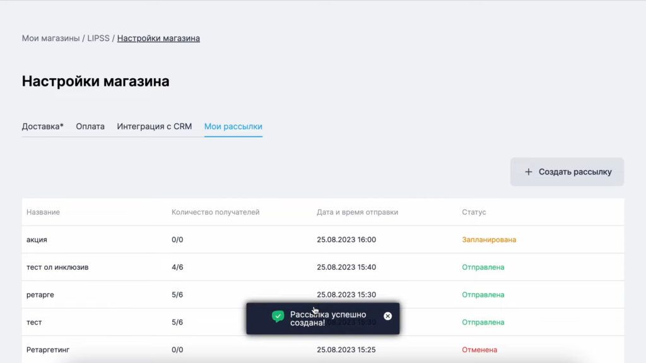Open the тест mailing row
The image size is (646, 363).
tap(323, 322)
